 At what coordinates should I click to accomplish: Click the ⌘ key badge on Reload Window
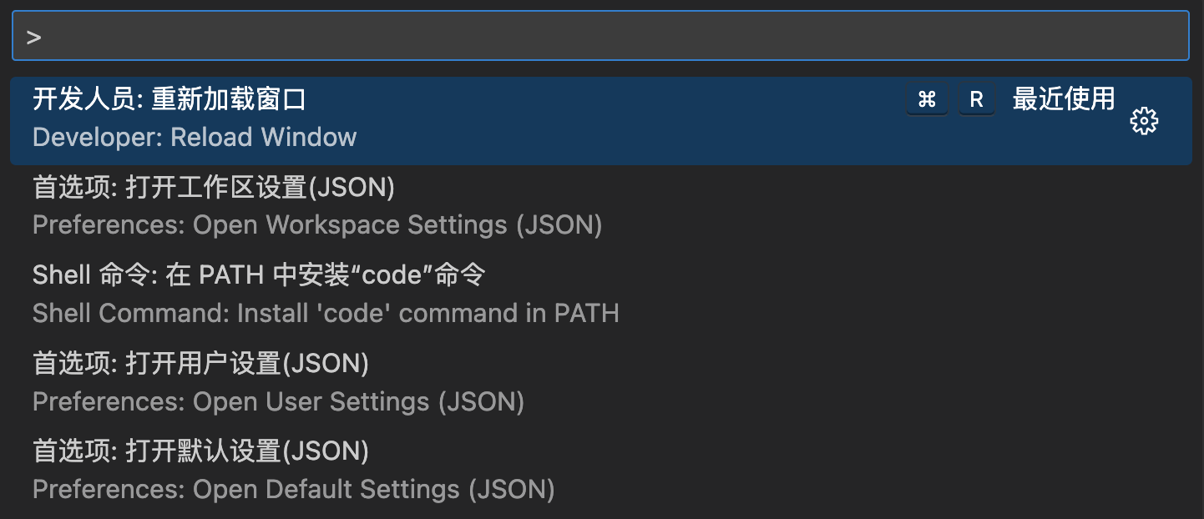927,100
